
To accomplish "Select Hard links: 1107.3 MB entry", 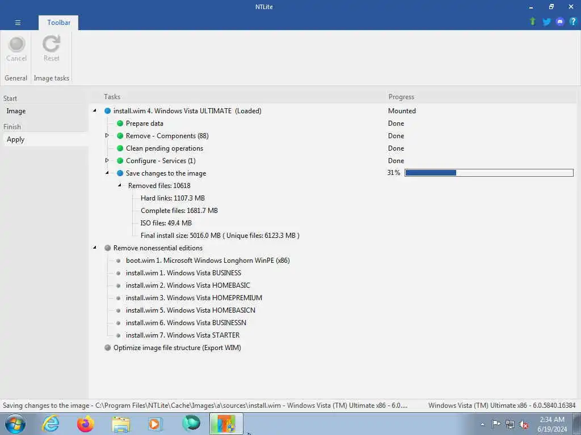I will (x=172, y=198).
